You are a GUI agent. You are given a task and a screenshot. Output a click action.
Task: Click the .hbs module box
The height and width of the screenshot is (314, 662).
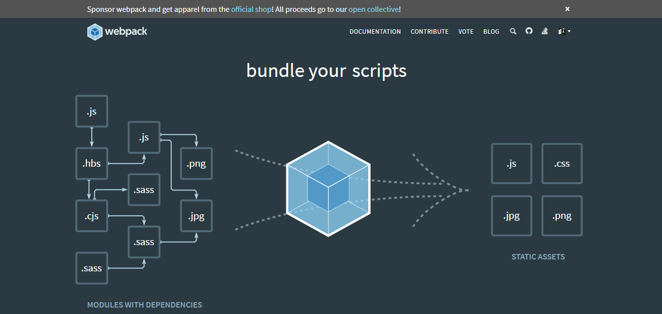tap(92, 164)
